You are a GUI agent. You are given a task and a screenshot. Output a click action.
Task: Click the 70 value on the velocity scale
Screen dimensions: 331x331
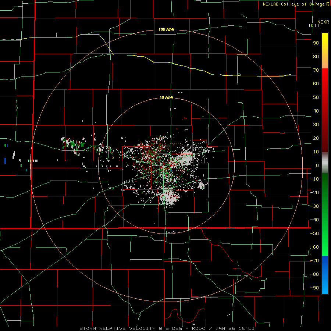pyautogui.click(x=316, y=70)
